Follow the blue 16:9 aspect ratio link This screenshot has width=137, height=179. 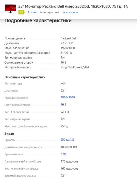pos(63,104)
